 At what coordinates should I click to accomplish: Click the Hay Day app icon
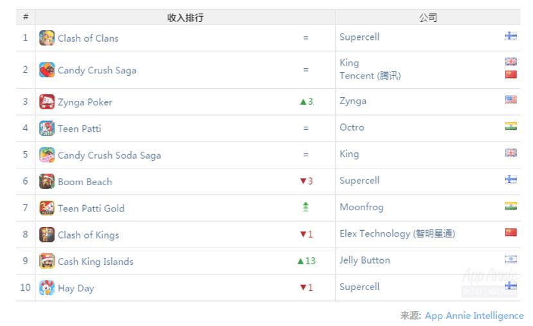tap(47, 287)
